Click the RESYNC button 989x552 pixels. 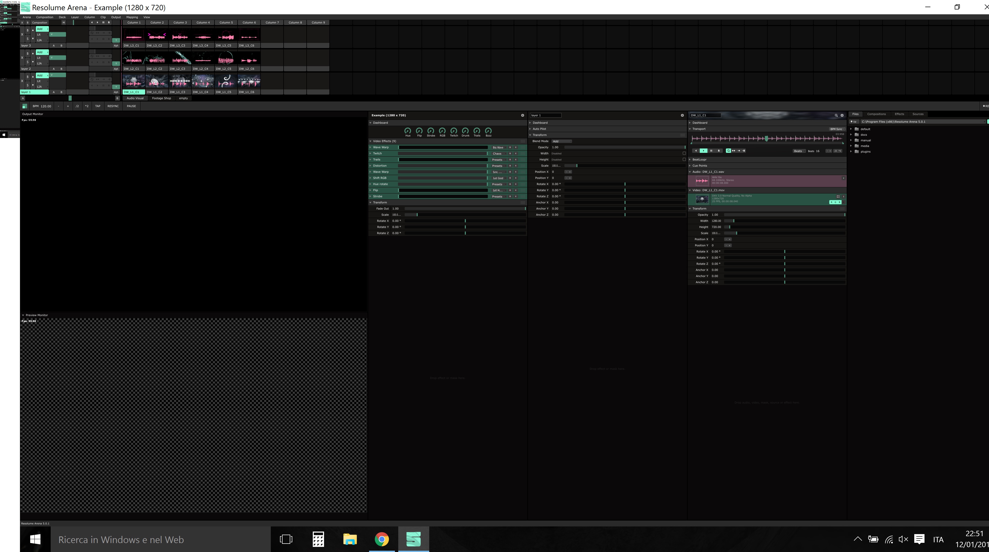(113, 106)
